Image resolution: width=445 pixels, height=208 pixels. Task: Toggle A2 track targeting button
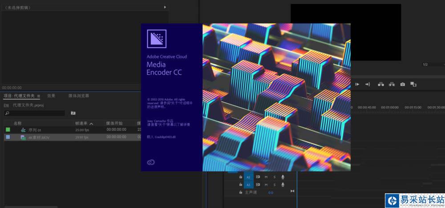[x=248, y=177]
